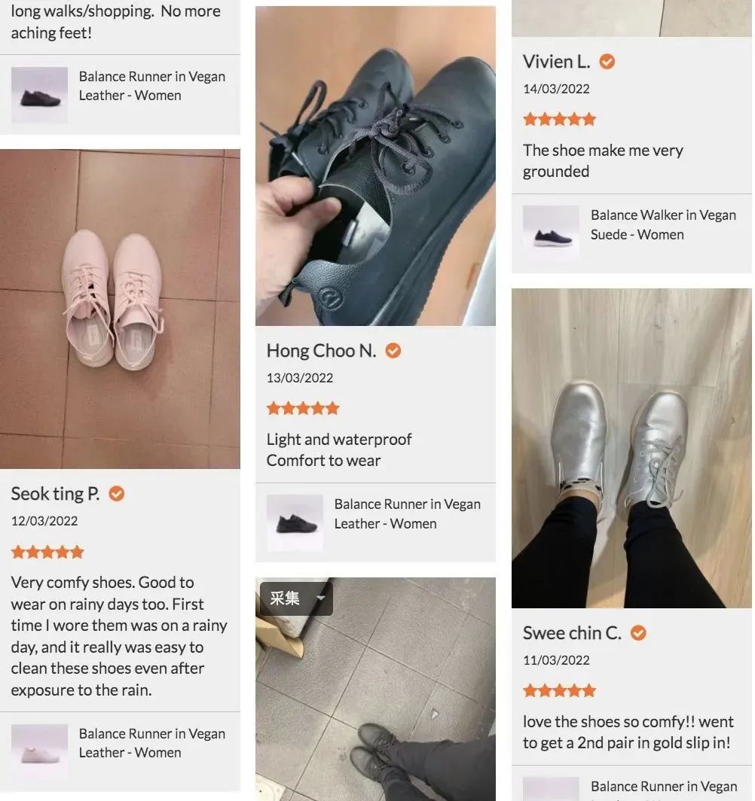Click reviewer name Swee chin C.
Image resolution: width=755 pixels, height=801 pixels.
coord(572,633)
